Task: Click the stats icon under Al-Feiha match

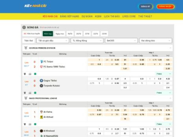Action: point(30,124)
